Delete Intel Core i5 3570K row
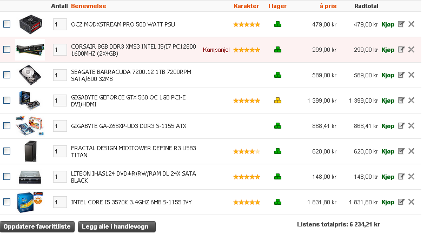Screen dimensions: 424x234 [411, 202]
